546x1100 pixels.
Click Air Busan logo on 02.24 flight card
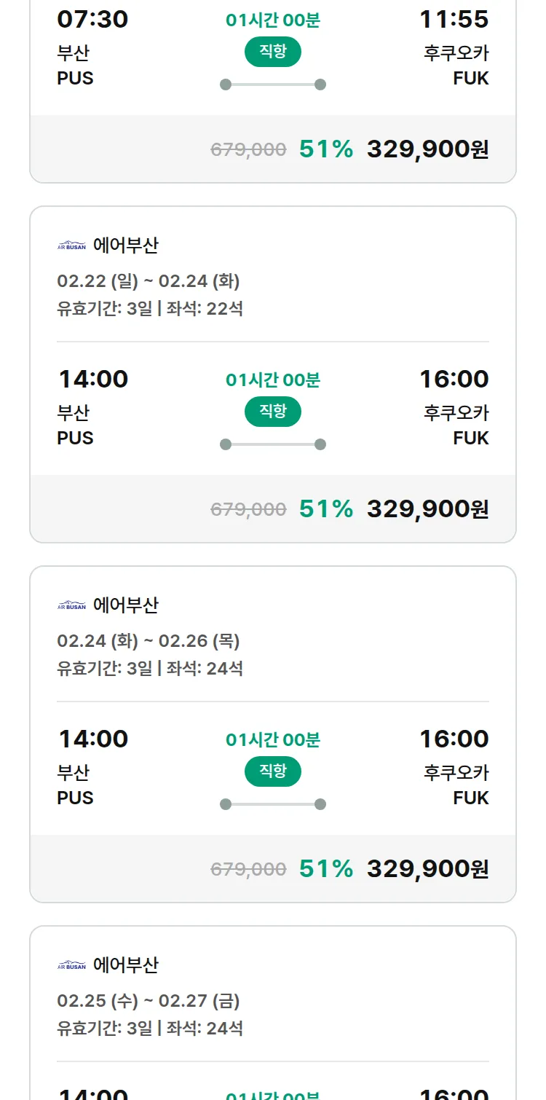pos(71,605)
